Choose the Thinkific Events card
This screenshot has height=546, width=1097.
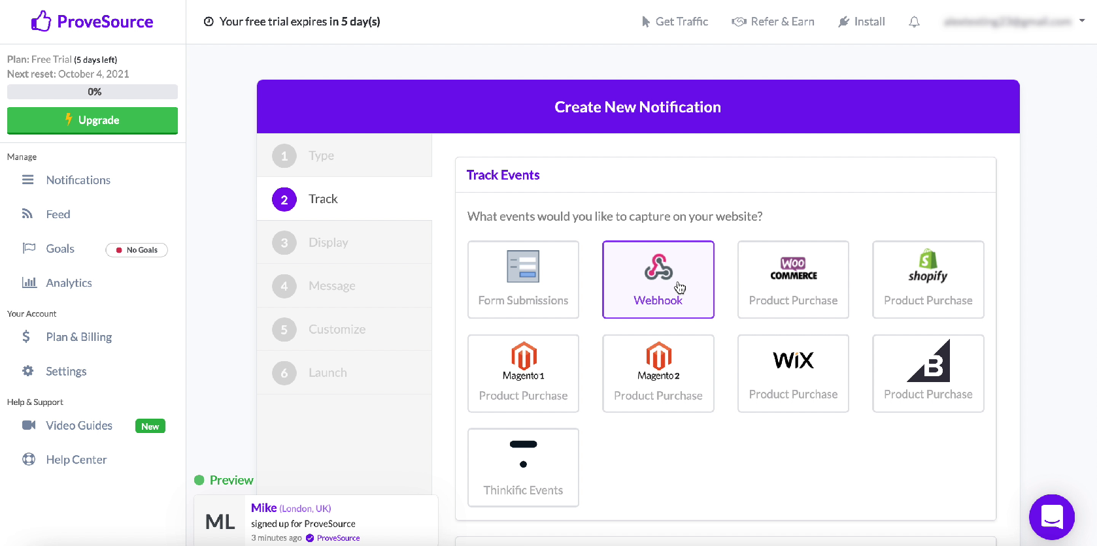[523, 468]
